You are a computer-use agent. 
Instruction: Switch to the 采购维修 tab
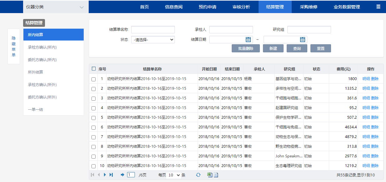point(309,7)
